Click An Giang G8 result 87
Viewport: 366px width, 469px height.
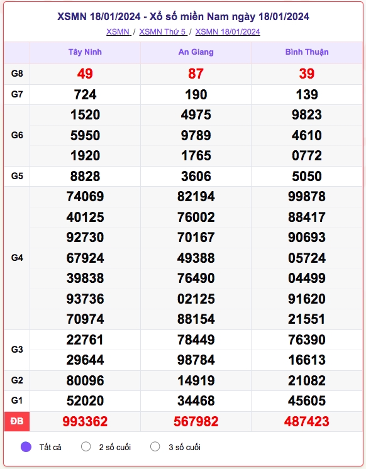pos(196,74)
